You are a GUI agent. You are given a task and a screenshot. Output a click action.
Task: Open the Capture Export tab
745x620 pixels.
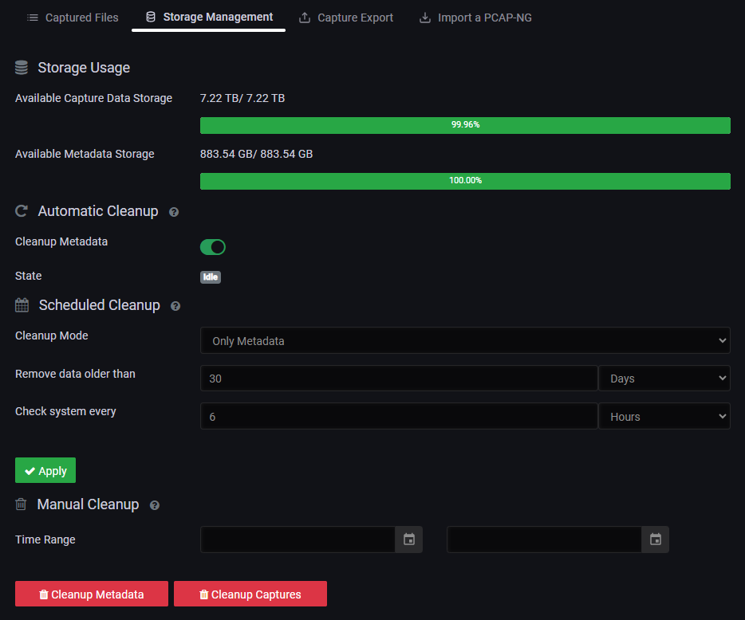pos(346,18)
